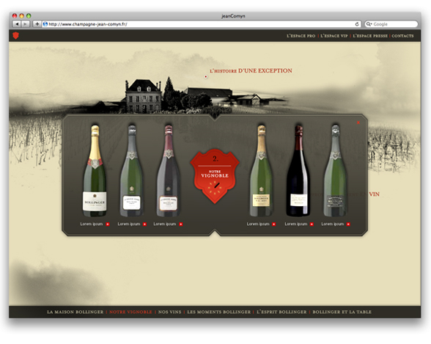
Task: Click the red Notre Vignoble shield badge
Action: [215, 176]
